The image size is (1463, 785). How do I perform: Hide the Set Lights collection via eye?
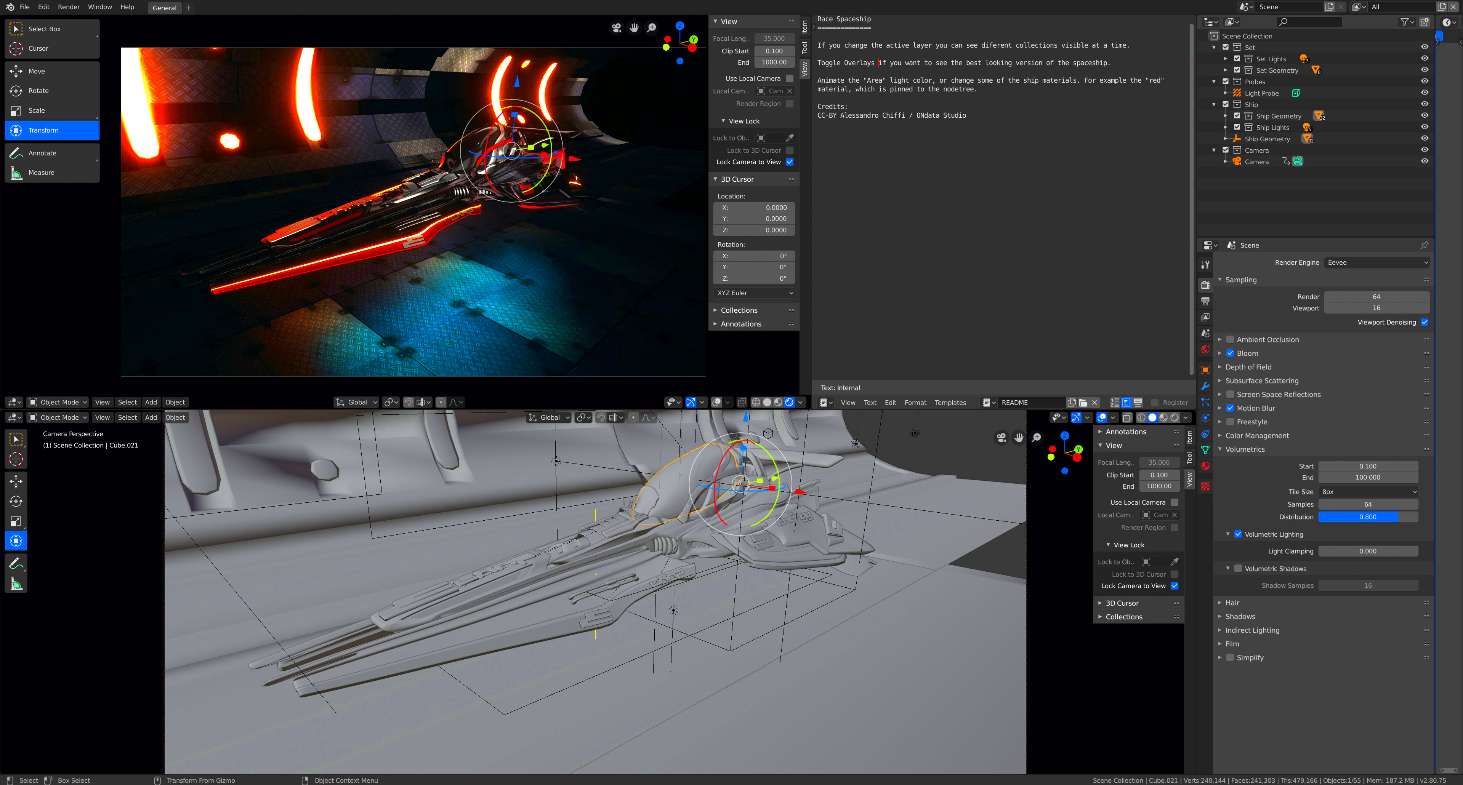1425,59
